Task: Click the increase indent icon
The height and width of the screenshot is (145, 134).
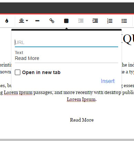Action: coord(95,21)
